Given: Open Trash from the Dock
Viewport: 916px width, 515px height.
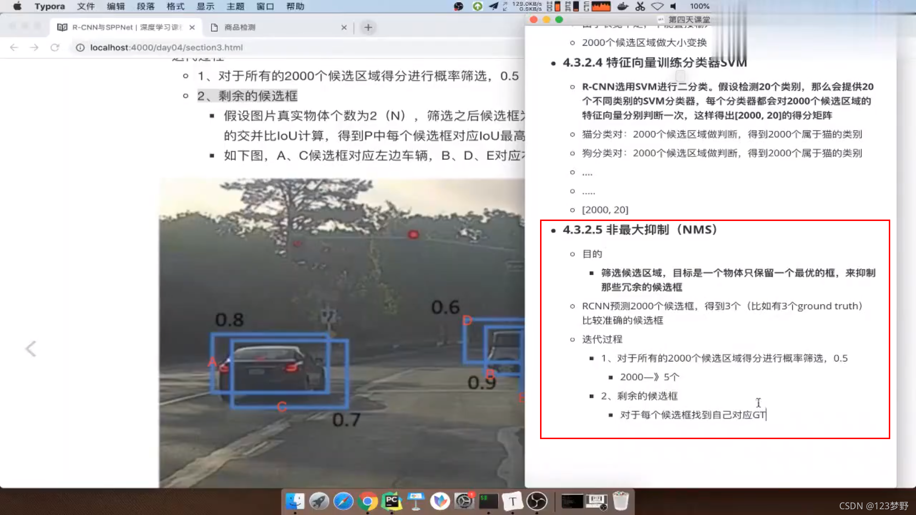Looking at the screenshot, I should pyautogui.click(x=621, y=501).
